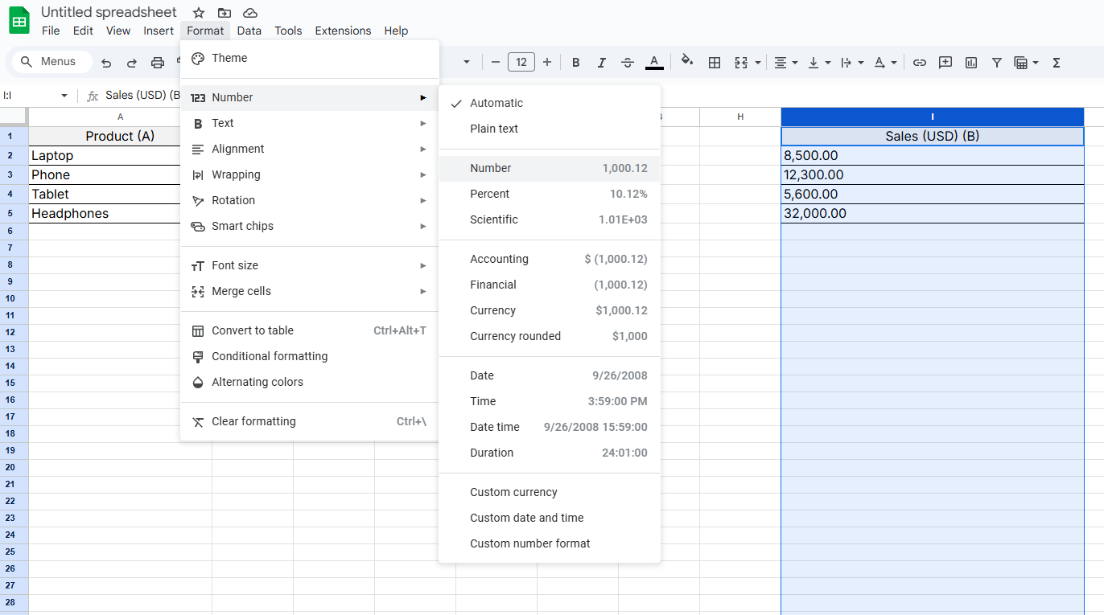Increase font size with plus button
This screenshot has height=615, width=1104.
pos(547,63)
